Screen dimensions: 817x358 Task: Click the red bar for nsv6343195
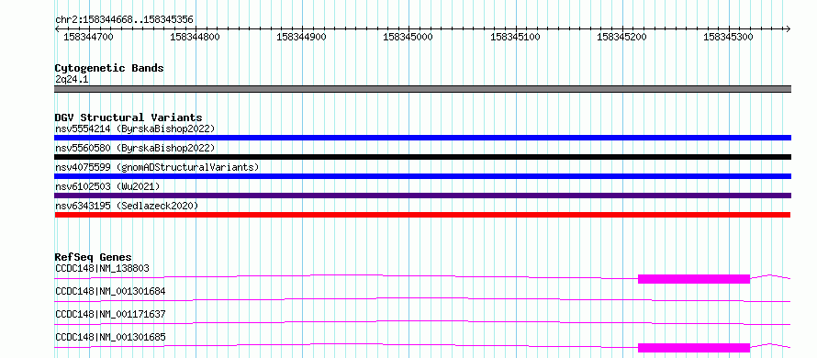pos(422,215)
